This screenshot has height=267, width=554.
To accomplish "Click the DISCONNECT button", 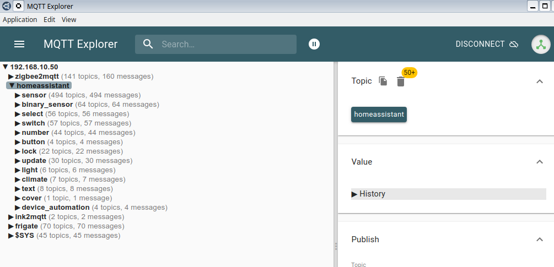I will pyautogui.click(x=480, y=44).
